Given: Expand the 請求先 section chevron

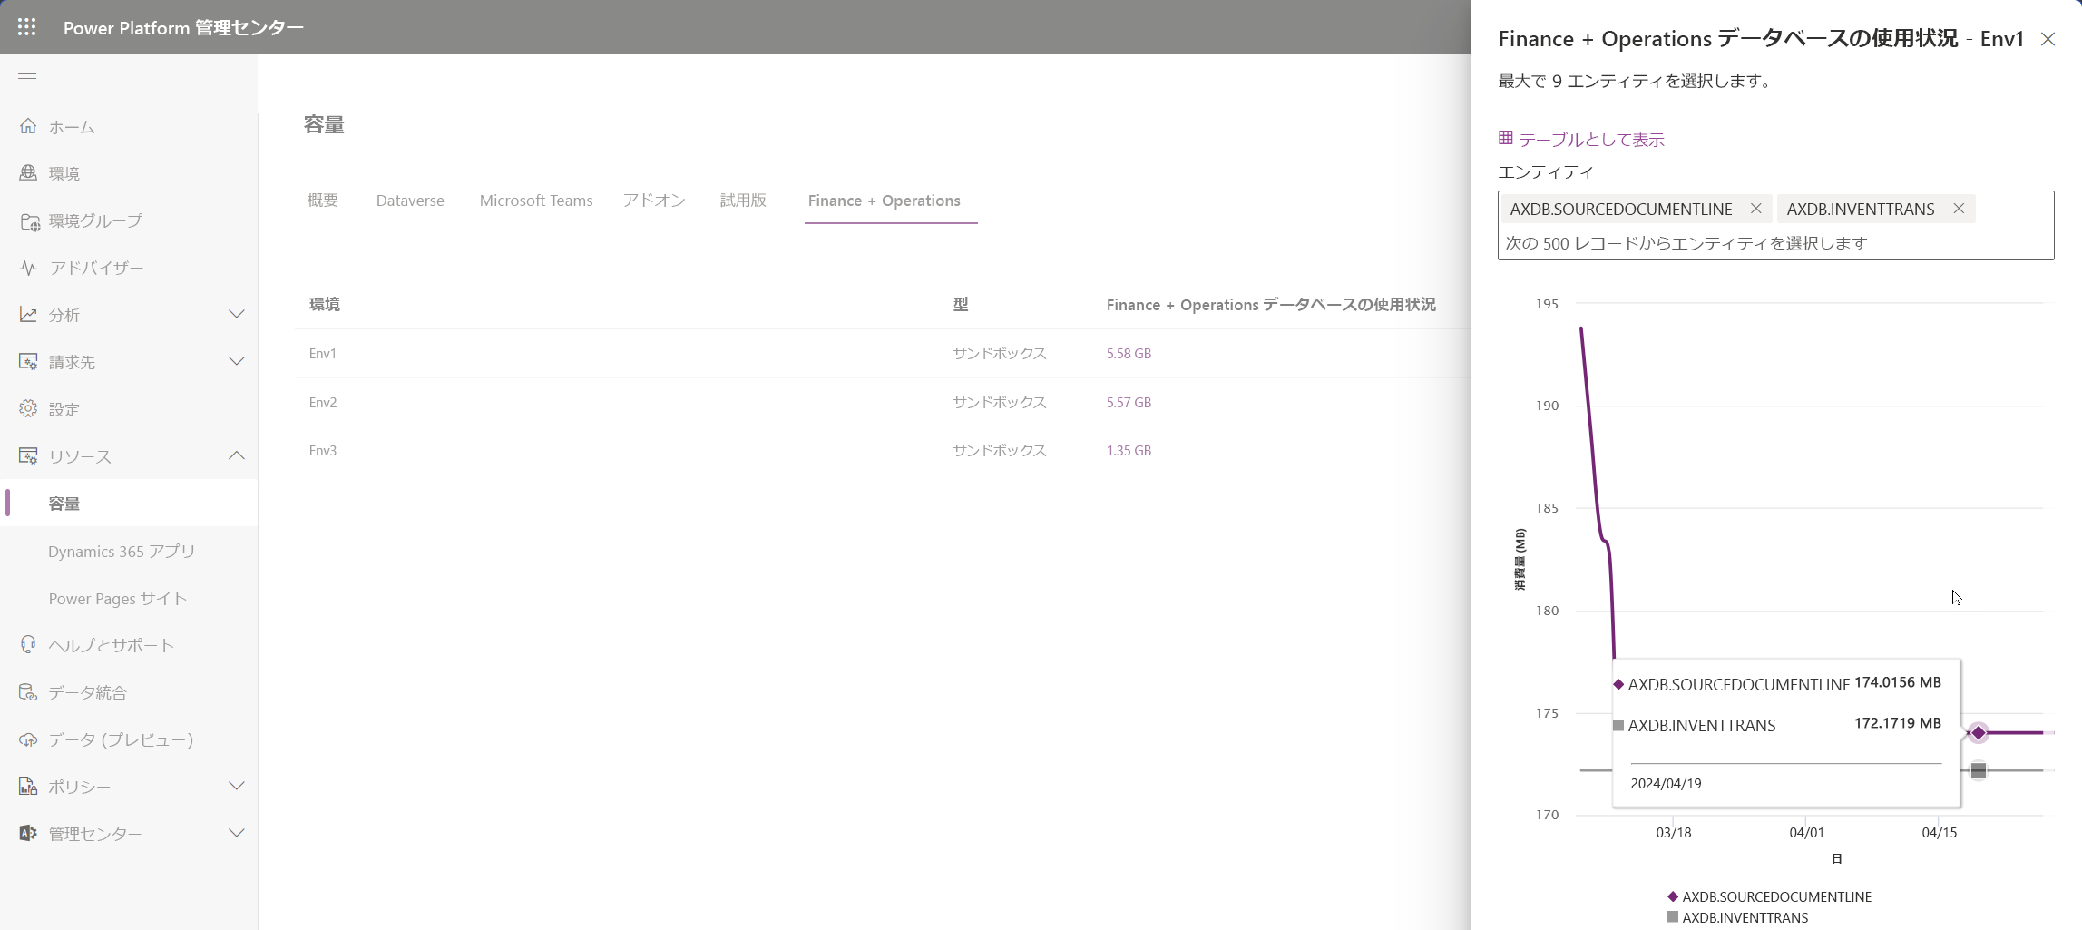Looking at the screenshot, I should [x=237, y=361].
